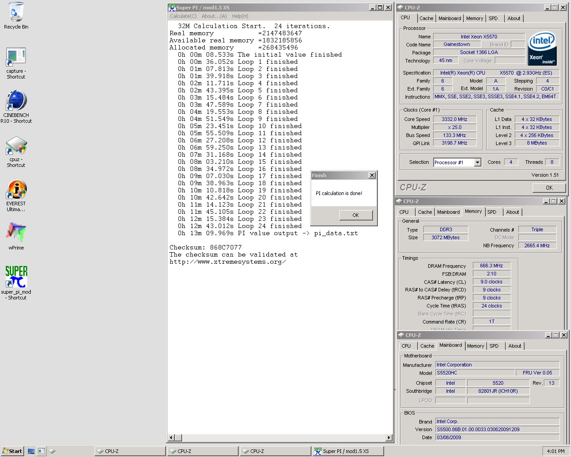
Task: Click the horizontal scrollbar right arrow
Action: (x=389, y=438)
